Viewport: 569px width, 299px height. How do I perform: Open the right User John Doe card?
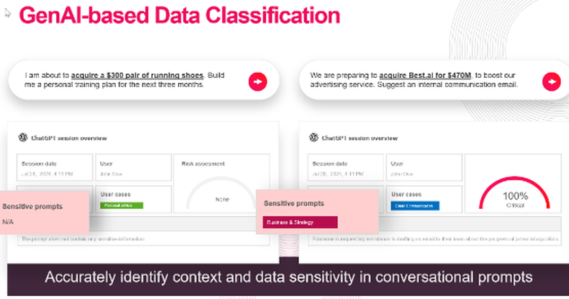pyautogui.click(x=424, y=168)
